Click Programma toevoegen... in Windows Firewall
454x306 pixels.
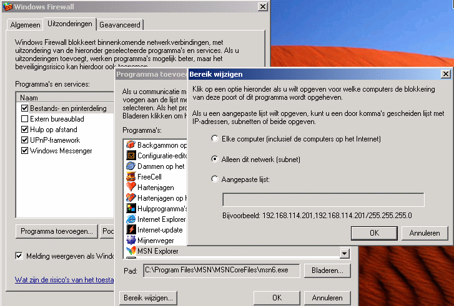point(57,231)
